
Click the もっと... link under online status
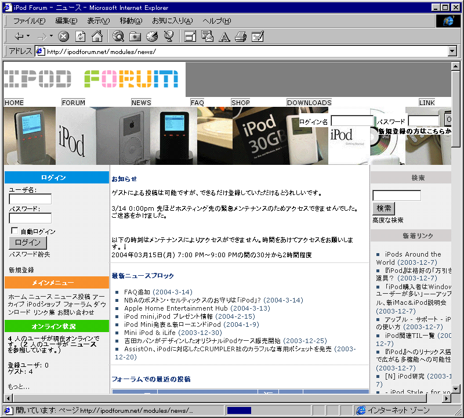point(19,387)
